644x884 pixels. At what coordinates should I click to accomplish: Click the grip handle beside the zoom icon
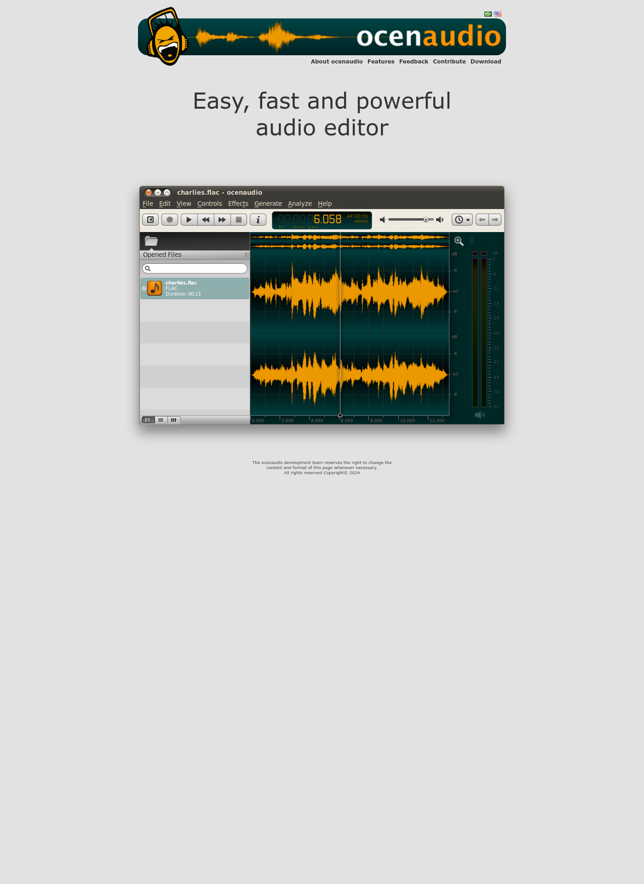pyautogui.click(x=471, y=240)
